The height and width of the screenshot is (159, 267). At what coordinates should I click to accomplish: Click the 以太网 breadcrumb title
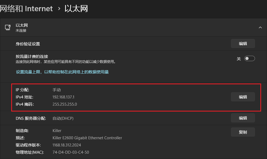[76, 9]
